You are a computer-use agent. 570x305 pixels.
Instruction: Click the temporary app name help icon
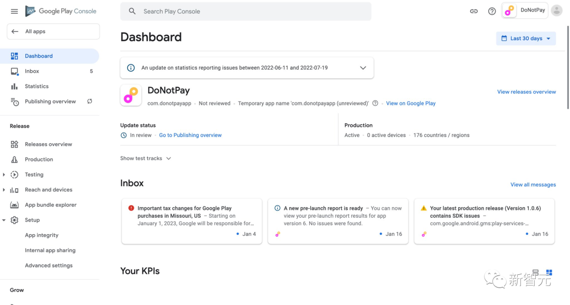[x=375, y=104]
